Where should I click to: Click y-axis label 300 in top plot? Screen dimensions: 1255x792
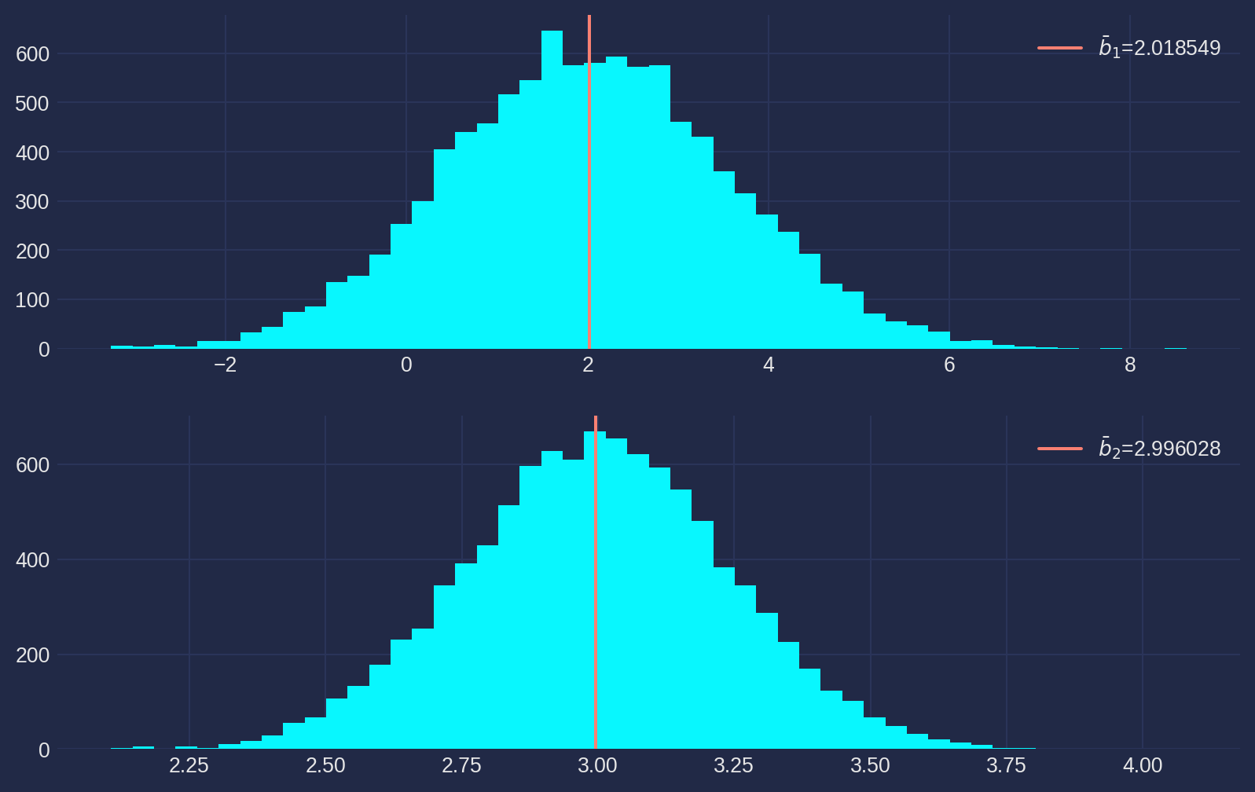[x=32, y=202]
